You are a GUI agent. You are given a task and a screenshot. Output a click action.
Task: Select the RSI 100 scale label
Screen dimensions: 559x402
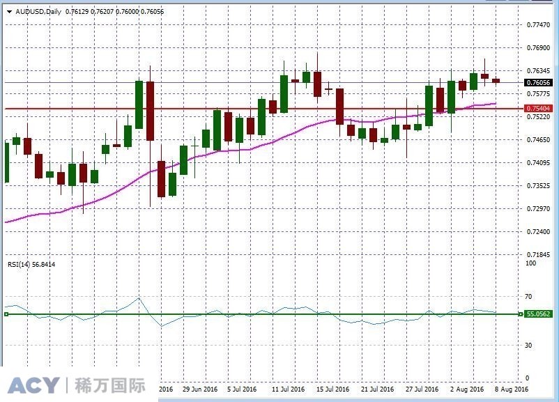coord(530,263)
